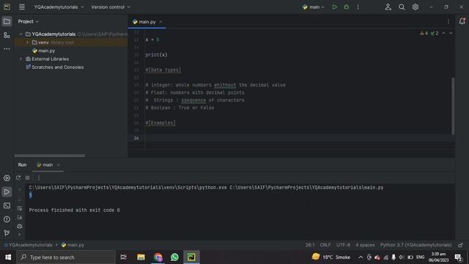Viewport: 469px width, 264px height.
Task: Toggle read-only lock icon in status bar
Action: [461, 245]
